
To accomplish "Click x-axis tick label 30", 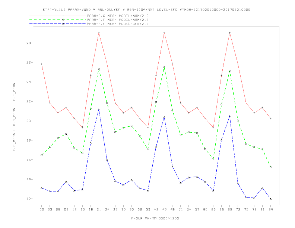I will (123, 209).
